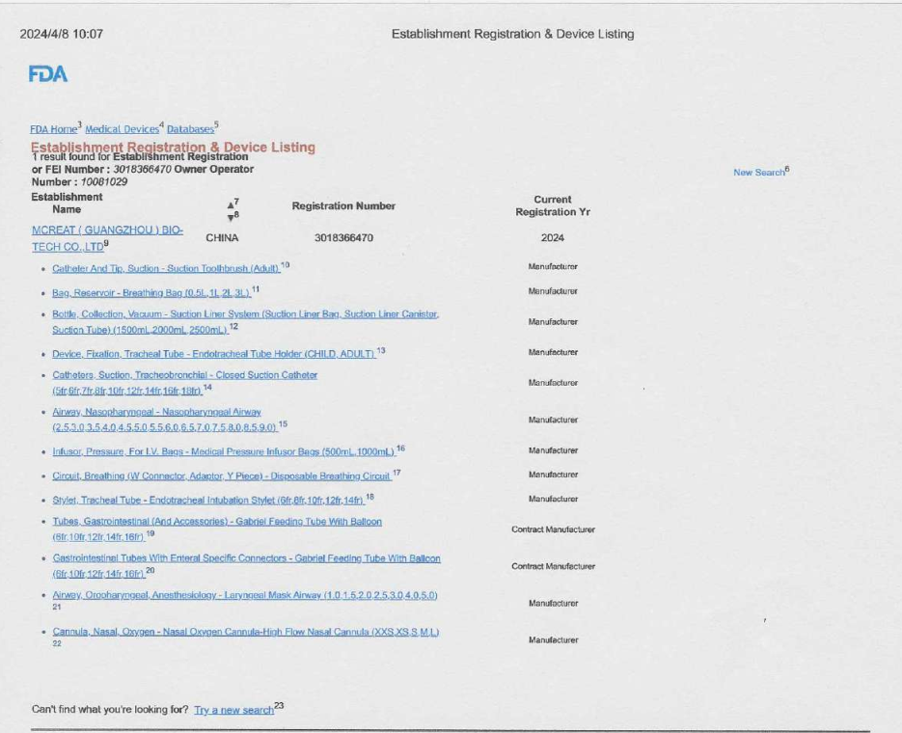This screenshot has width=902, height=733.
Task: Open the Suction Toothbrush (Adult) listing
Action: point(166,268)
